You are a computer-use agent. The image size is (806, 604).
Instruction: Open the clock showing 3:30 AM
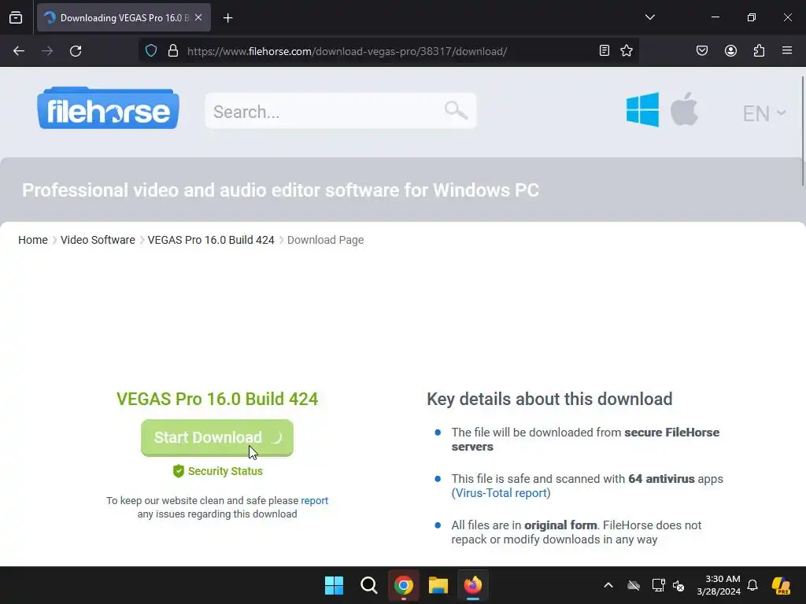coord(718,585)
